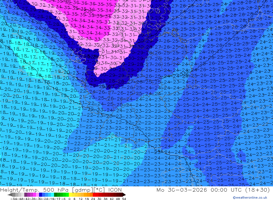The image size is (273, 200).
Task: Click the [°C] unit label in title
Action: click(x=99, y=190)
